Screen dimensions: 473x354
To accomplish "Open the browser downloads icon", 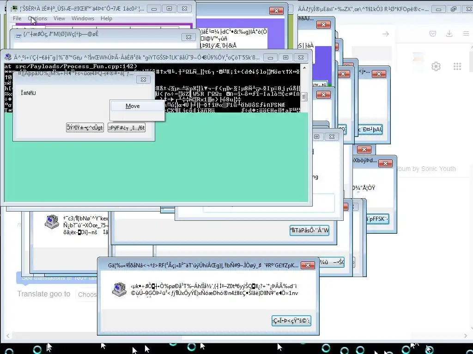I will (x=449, y=34).
